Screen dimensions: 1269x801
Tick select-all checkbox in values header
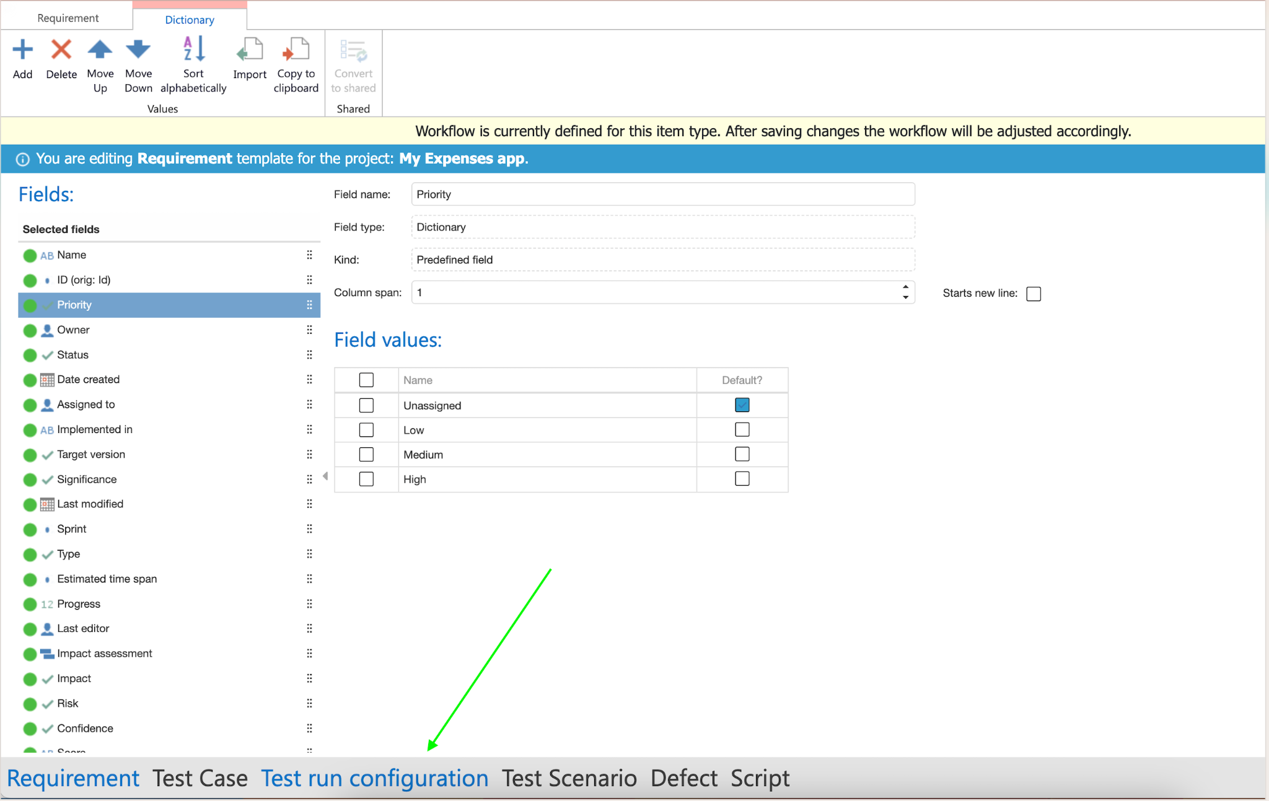pyautogui.click(x=366, y=380)
